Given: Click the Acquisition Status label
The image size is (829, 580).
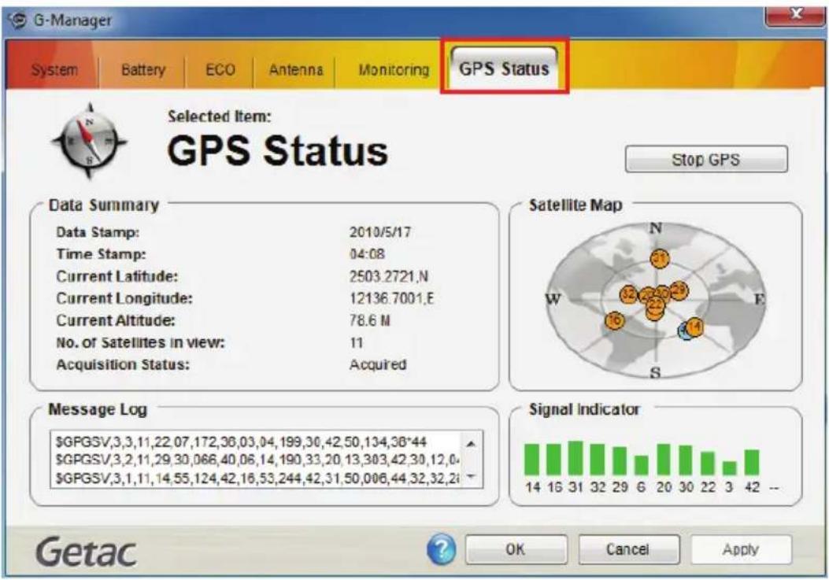Looking at the screenshot, I should (123, 365).
